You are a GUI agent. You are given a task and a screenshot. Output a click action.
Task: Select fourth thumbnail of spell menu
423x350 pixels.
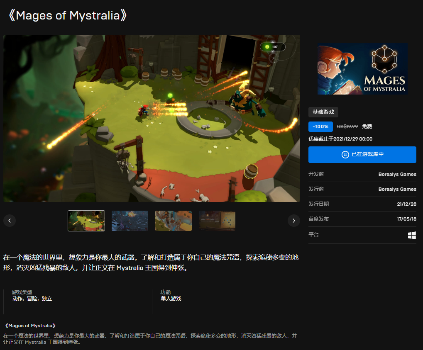coord(217,221)
